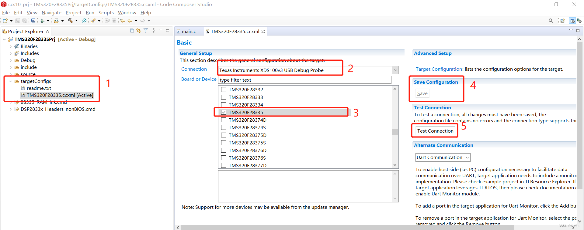Expand the Binaries tree node
Viewport: 584px width, 230px height.
[11, 46]
